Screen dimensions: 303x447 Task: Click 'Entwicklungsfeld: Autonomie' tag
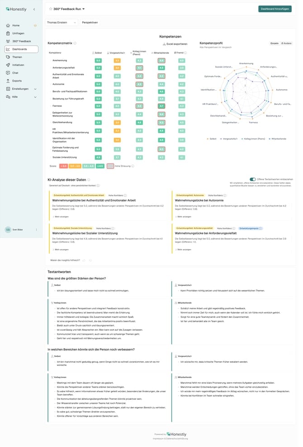[x=190, y=195]
